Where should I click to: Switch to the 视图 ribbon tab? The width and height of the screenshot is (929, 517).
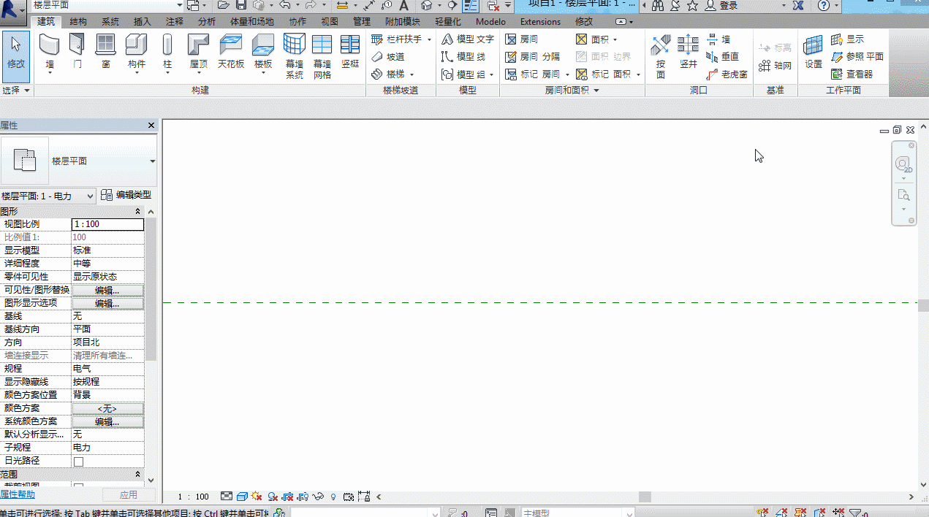tap(330, 22)
